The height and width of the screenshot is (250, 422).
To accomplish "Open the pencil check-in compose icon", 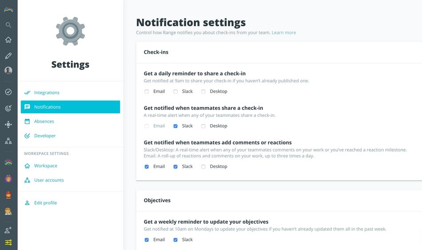I will point(8,56).
